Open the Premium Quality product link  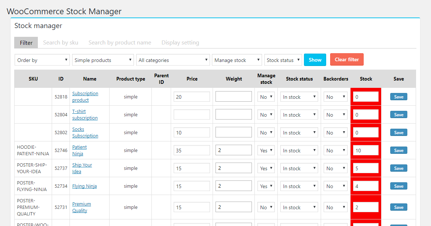[82, 207]
